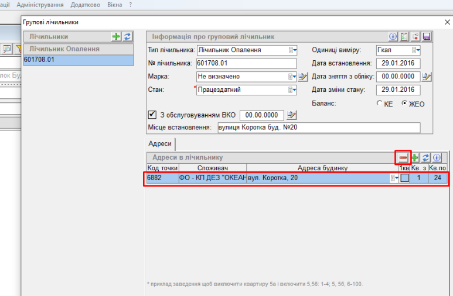Screen dimensions: 453x296
Task: Add a new address with green plus
Action: pos(414,158)
